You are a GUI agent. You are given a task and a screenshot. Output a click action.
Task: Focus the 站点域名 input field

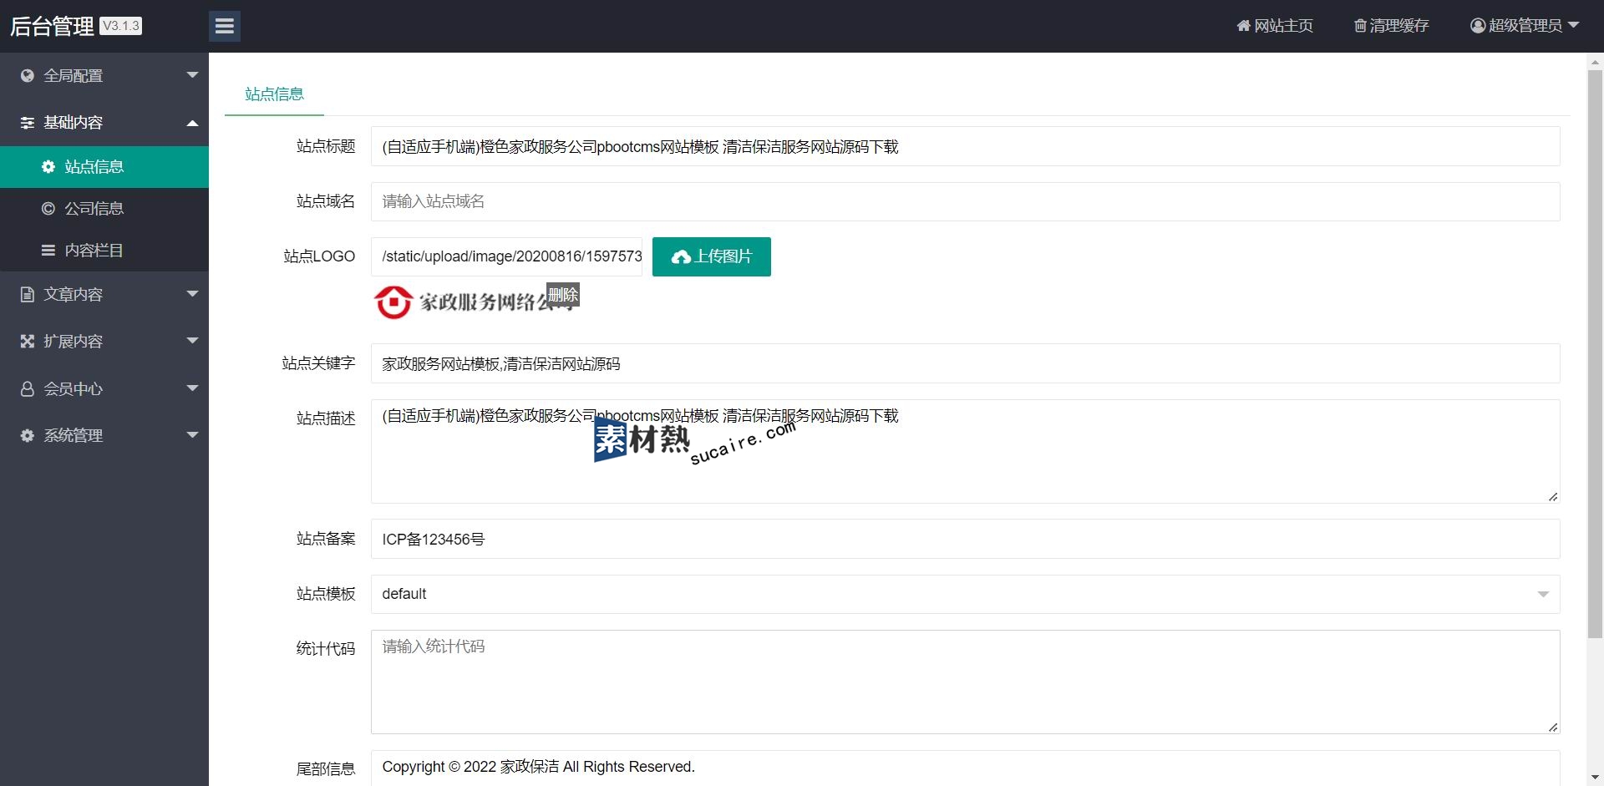[965, 201]
